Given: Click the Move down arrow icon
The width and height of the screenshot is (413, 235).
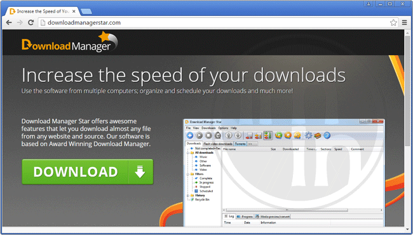Looking at the screenshot, I should [x=238, y=135].
